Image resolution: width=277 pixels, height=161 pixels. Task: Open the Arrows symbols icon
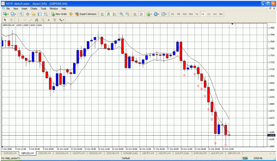tap(61, 20)
